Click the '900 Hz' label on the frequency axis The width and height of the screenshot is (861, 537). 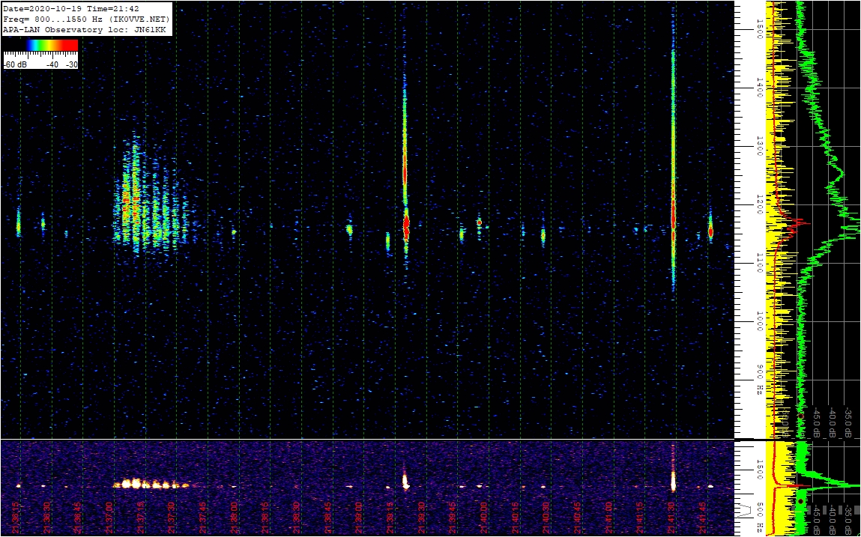point(760,379)
